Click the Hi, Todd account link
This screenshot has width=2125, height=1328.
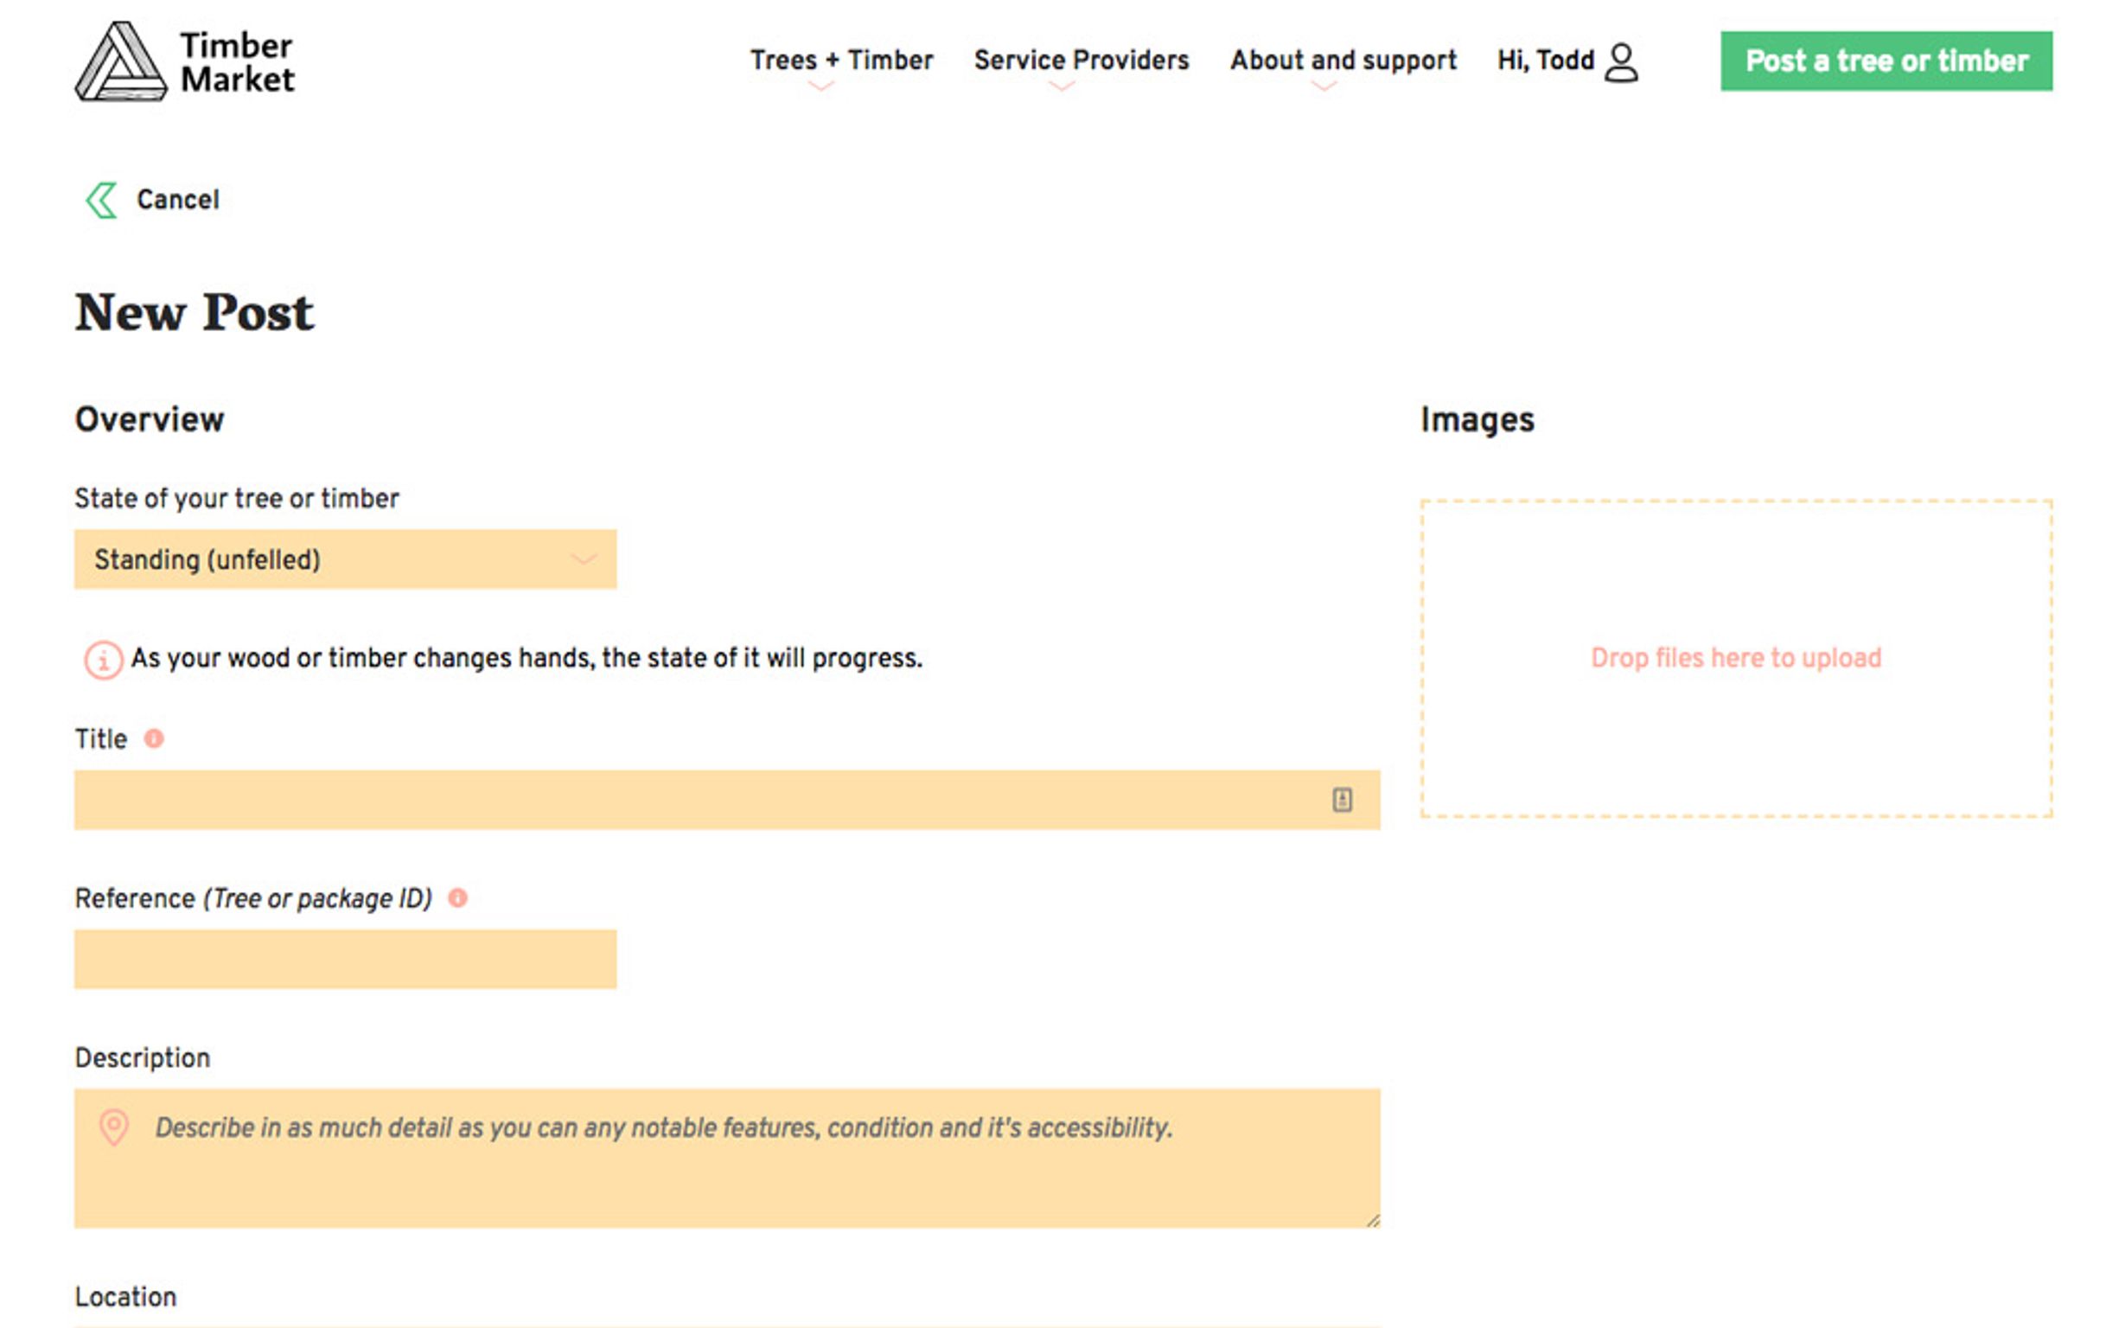pyautogui.click(x=1545, y=60)
